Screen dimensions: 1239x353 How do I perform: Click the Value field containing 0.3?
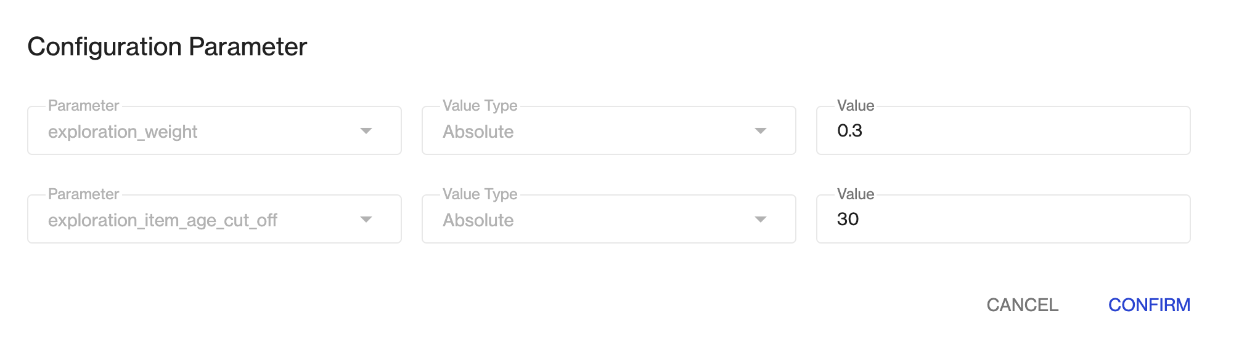tap(1003, 131)
